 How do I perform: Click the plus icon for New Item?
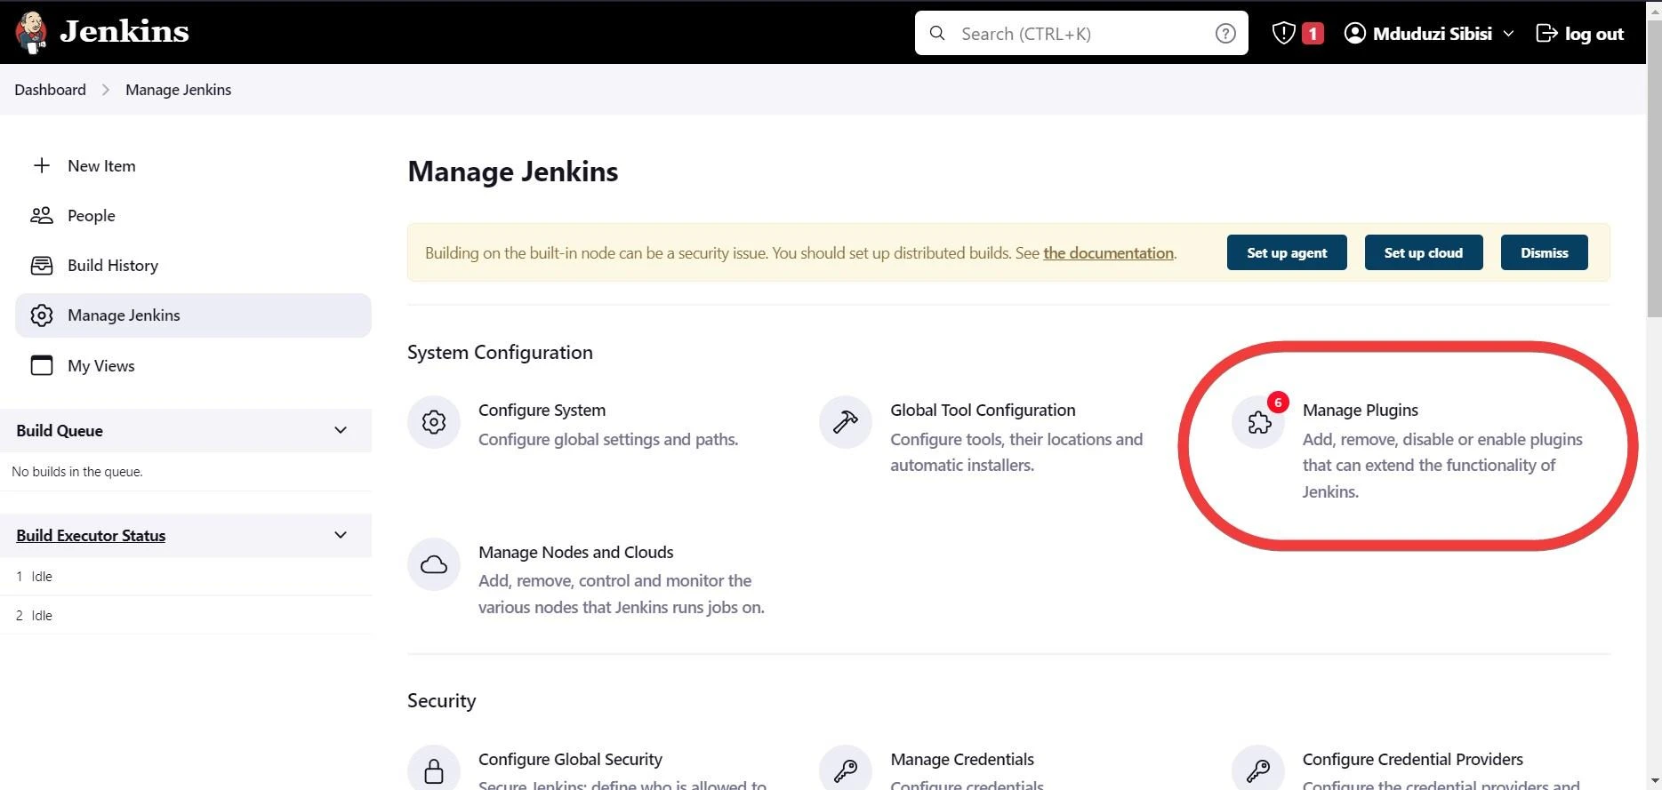pyautogui.click(x=42, y=166)
